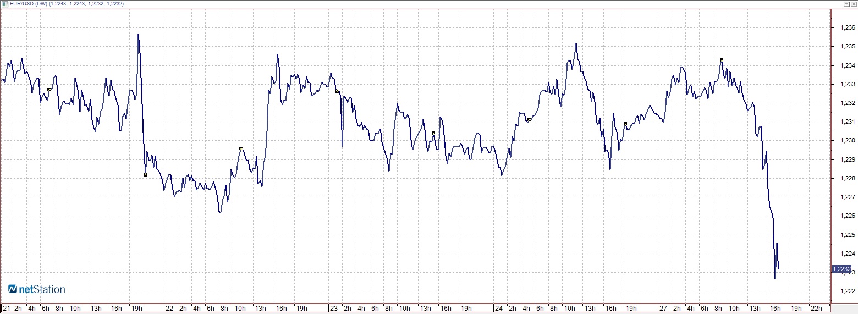
Task: Click the 24 date label on time axis
Action: 498,308
